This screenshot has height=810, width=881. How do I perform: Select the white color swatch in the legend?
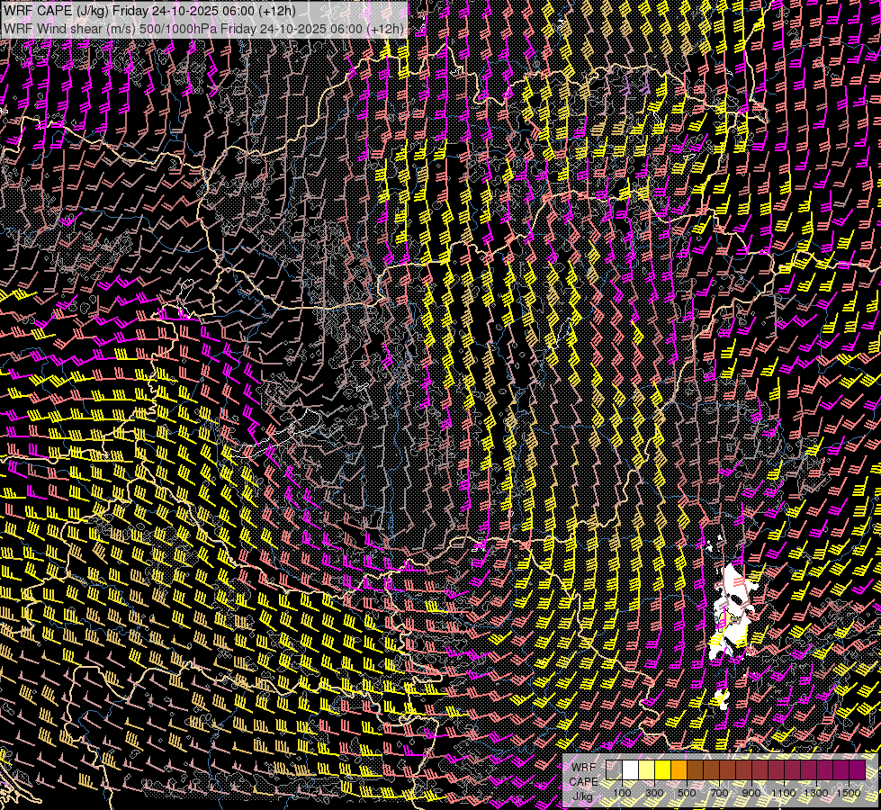[x=631, y=769]
